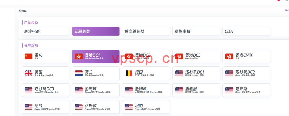This screenshot has height=116, width=289.
Task: Click the Netherlands flag on 荷兰 card
Action: 79,73
